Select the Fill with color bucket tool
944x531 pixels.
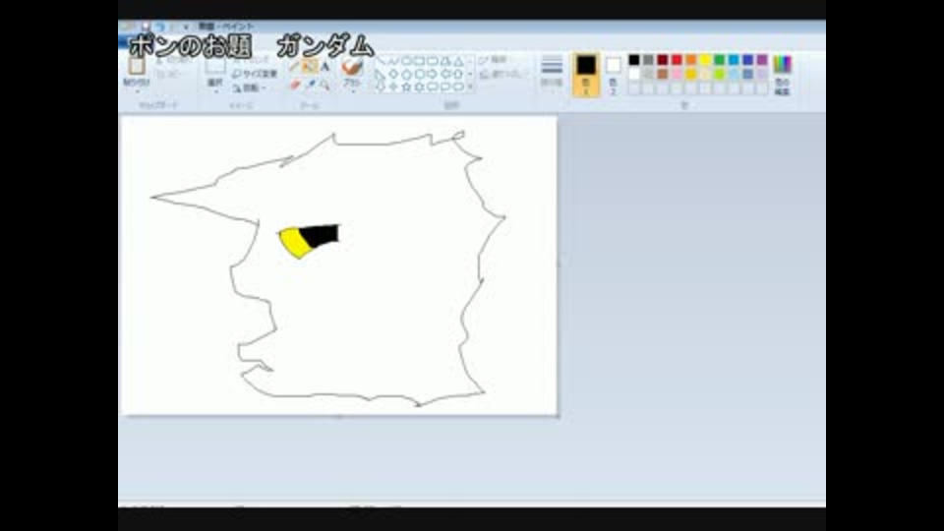(310, 66)
